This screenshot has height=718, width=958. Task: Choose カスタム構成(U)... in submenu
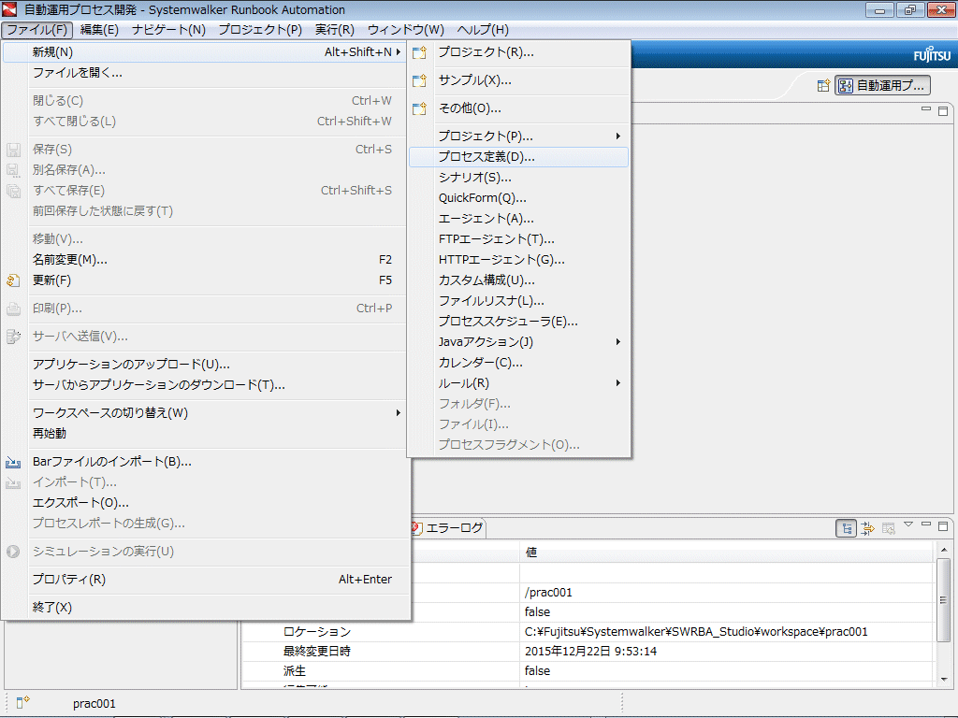(x=518, y=280)
